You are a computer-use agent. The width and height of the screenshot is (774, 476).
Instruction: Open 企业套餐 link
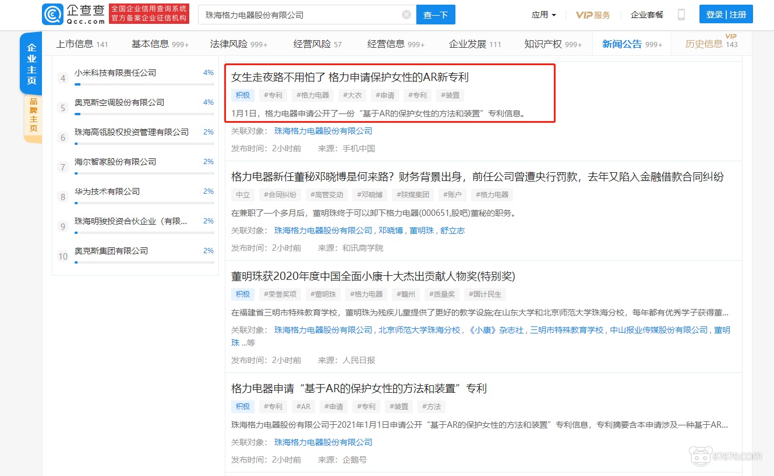[x=647, y=15]
